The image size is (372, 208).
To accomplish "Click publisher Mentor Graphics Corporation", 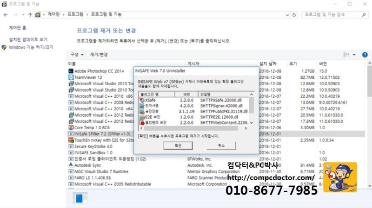I will (x=213, y=171).
